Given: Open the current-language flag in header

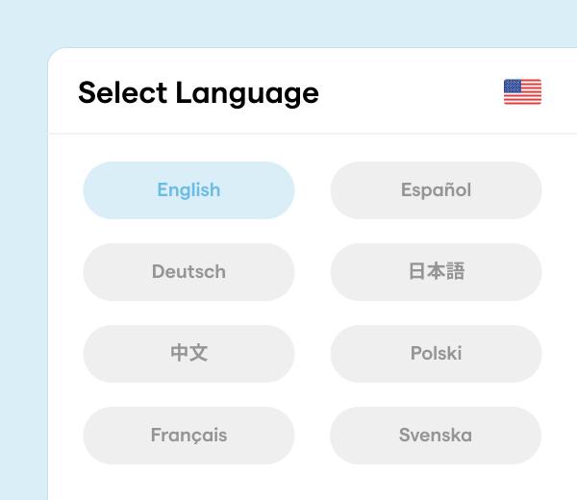Looking at the screenshot, I should 522,92.
